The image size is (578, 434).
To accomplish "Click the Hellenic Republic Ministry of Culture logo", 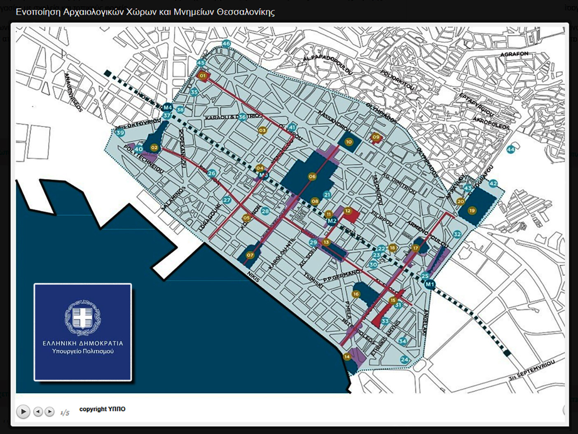I will (83, 332).
